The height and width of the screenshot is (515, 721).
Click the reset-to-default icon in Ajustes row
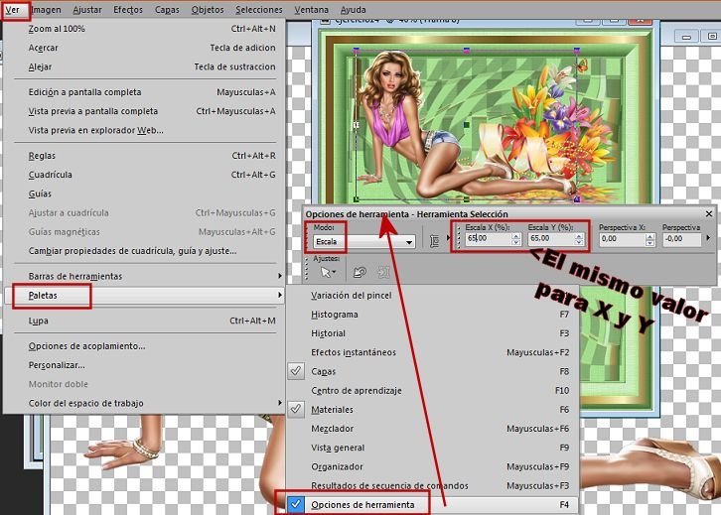point(360,273)
